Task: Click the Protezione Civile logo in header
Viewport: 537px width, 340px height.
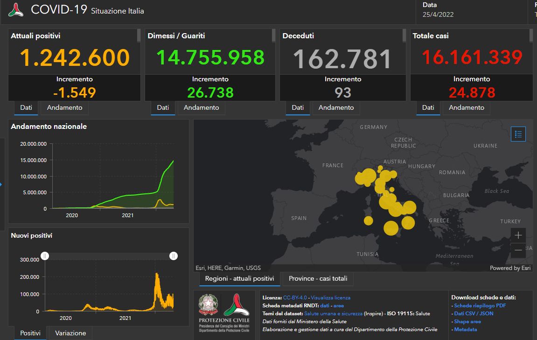Action: click(15, 10)
